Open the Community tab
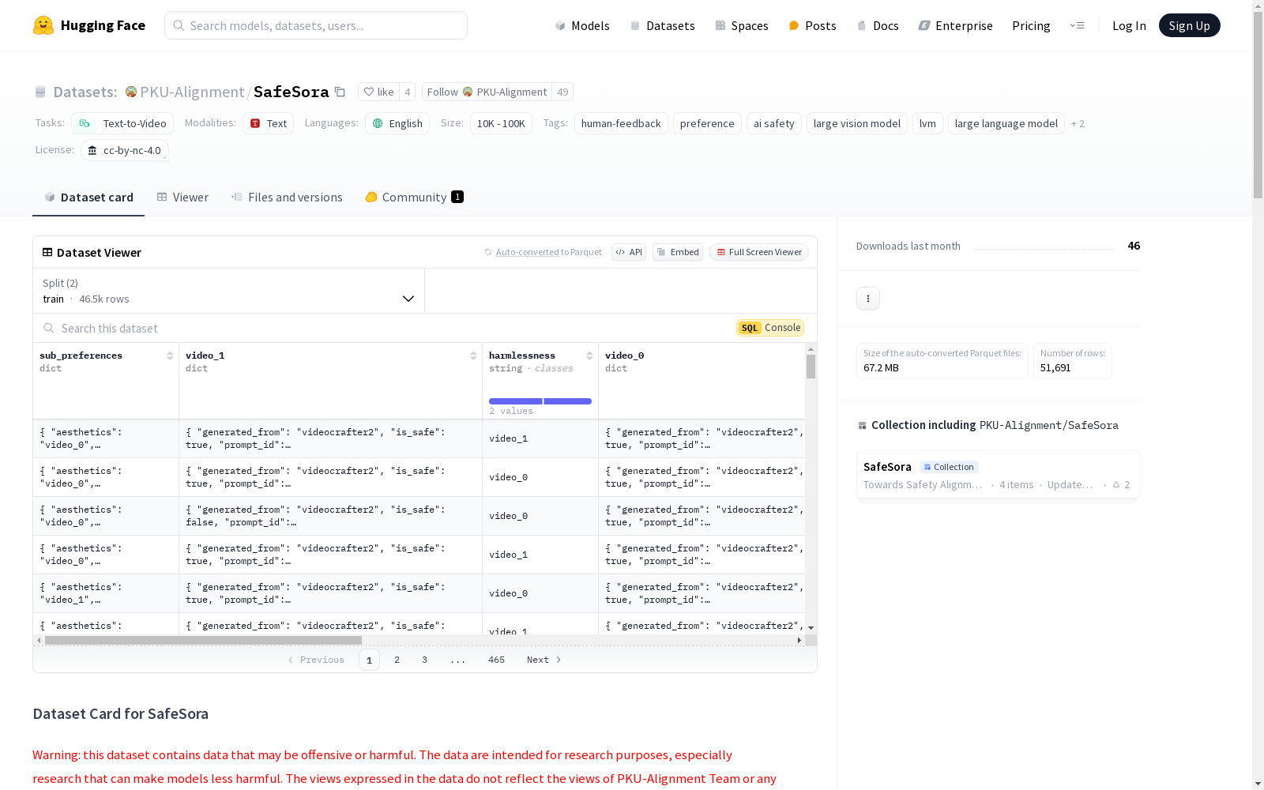 click(414, 197)
